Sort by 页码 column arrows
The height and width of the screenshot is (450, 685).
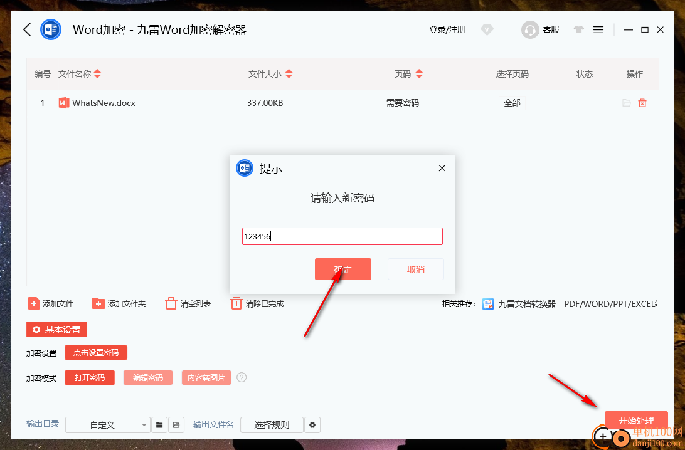(419, 74)
